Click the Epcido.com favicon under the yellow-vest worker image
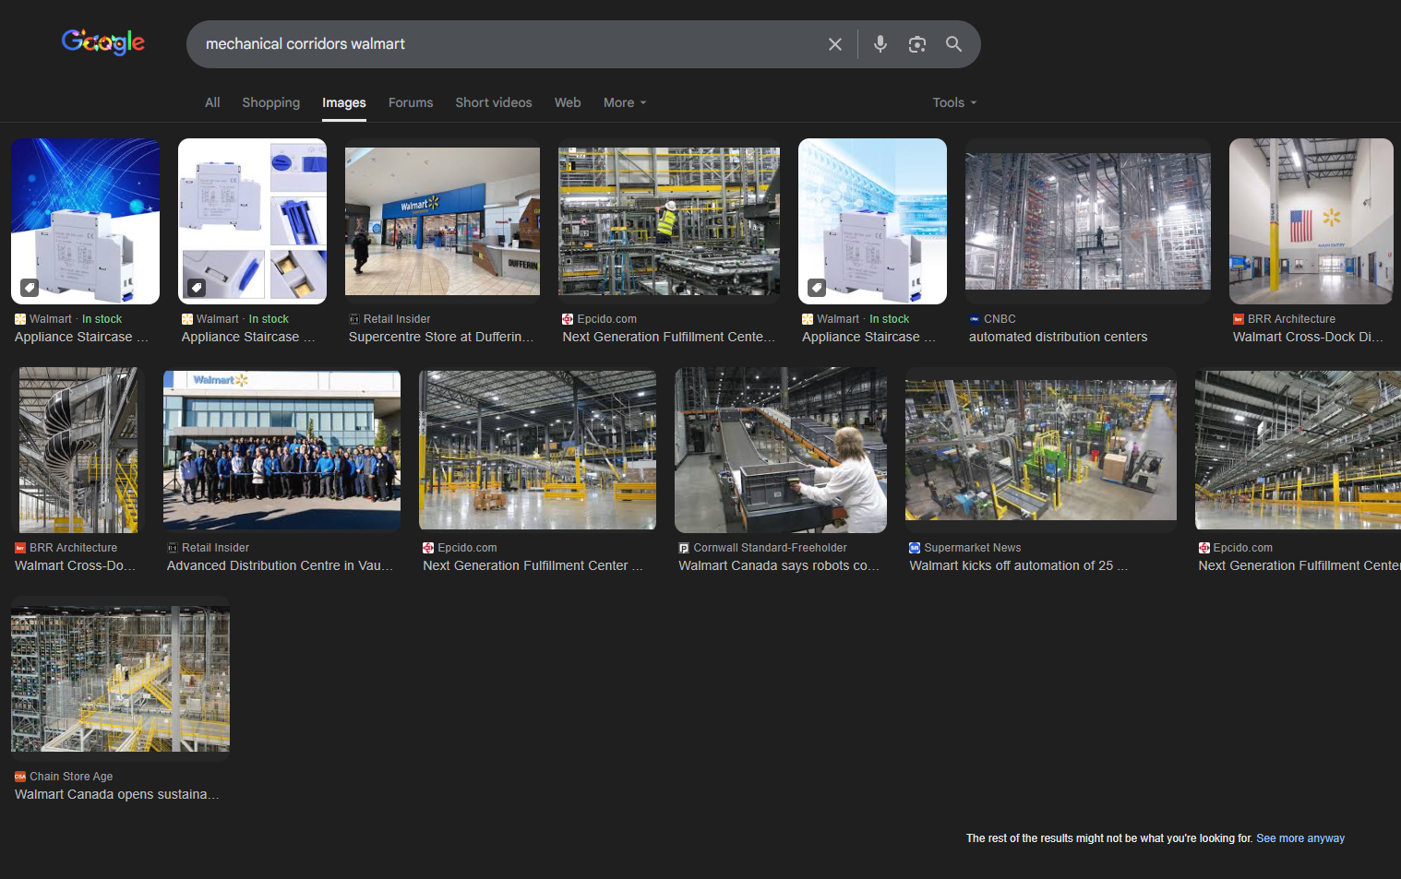This screenshot has height=879, width=1401. click(568, 319)
